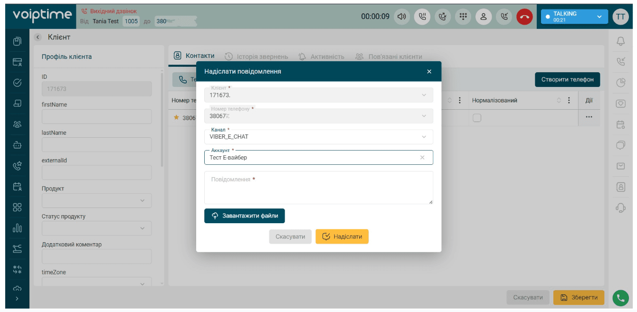This screenshot has height=312, width=637.
Task: Open the dialpad keypad in the call bar
Action: 463,17
